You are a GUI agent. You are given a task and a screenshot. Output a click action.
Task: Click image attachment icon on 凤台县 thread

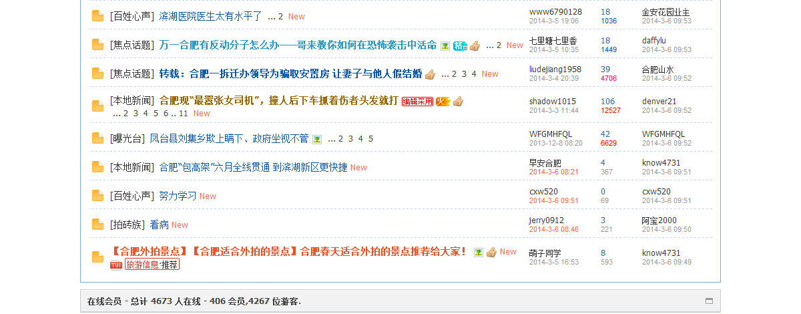(317, 139)
